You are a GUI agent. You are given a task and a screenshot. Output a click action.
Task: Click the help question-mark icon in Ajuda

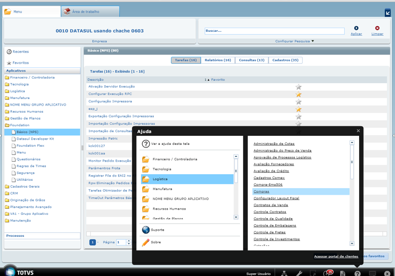(x=146, y=144)
